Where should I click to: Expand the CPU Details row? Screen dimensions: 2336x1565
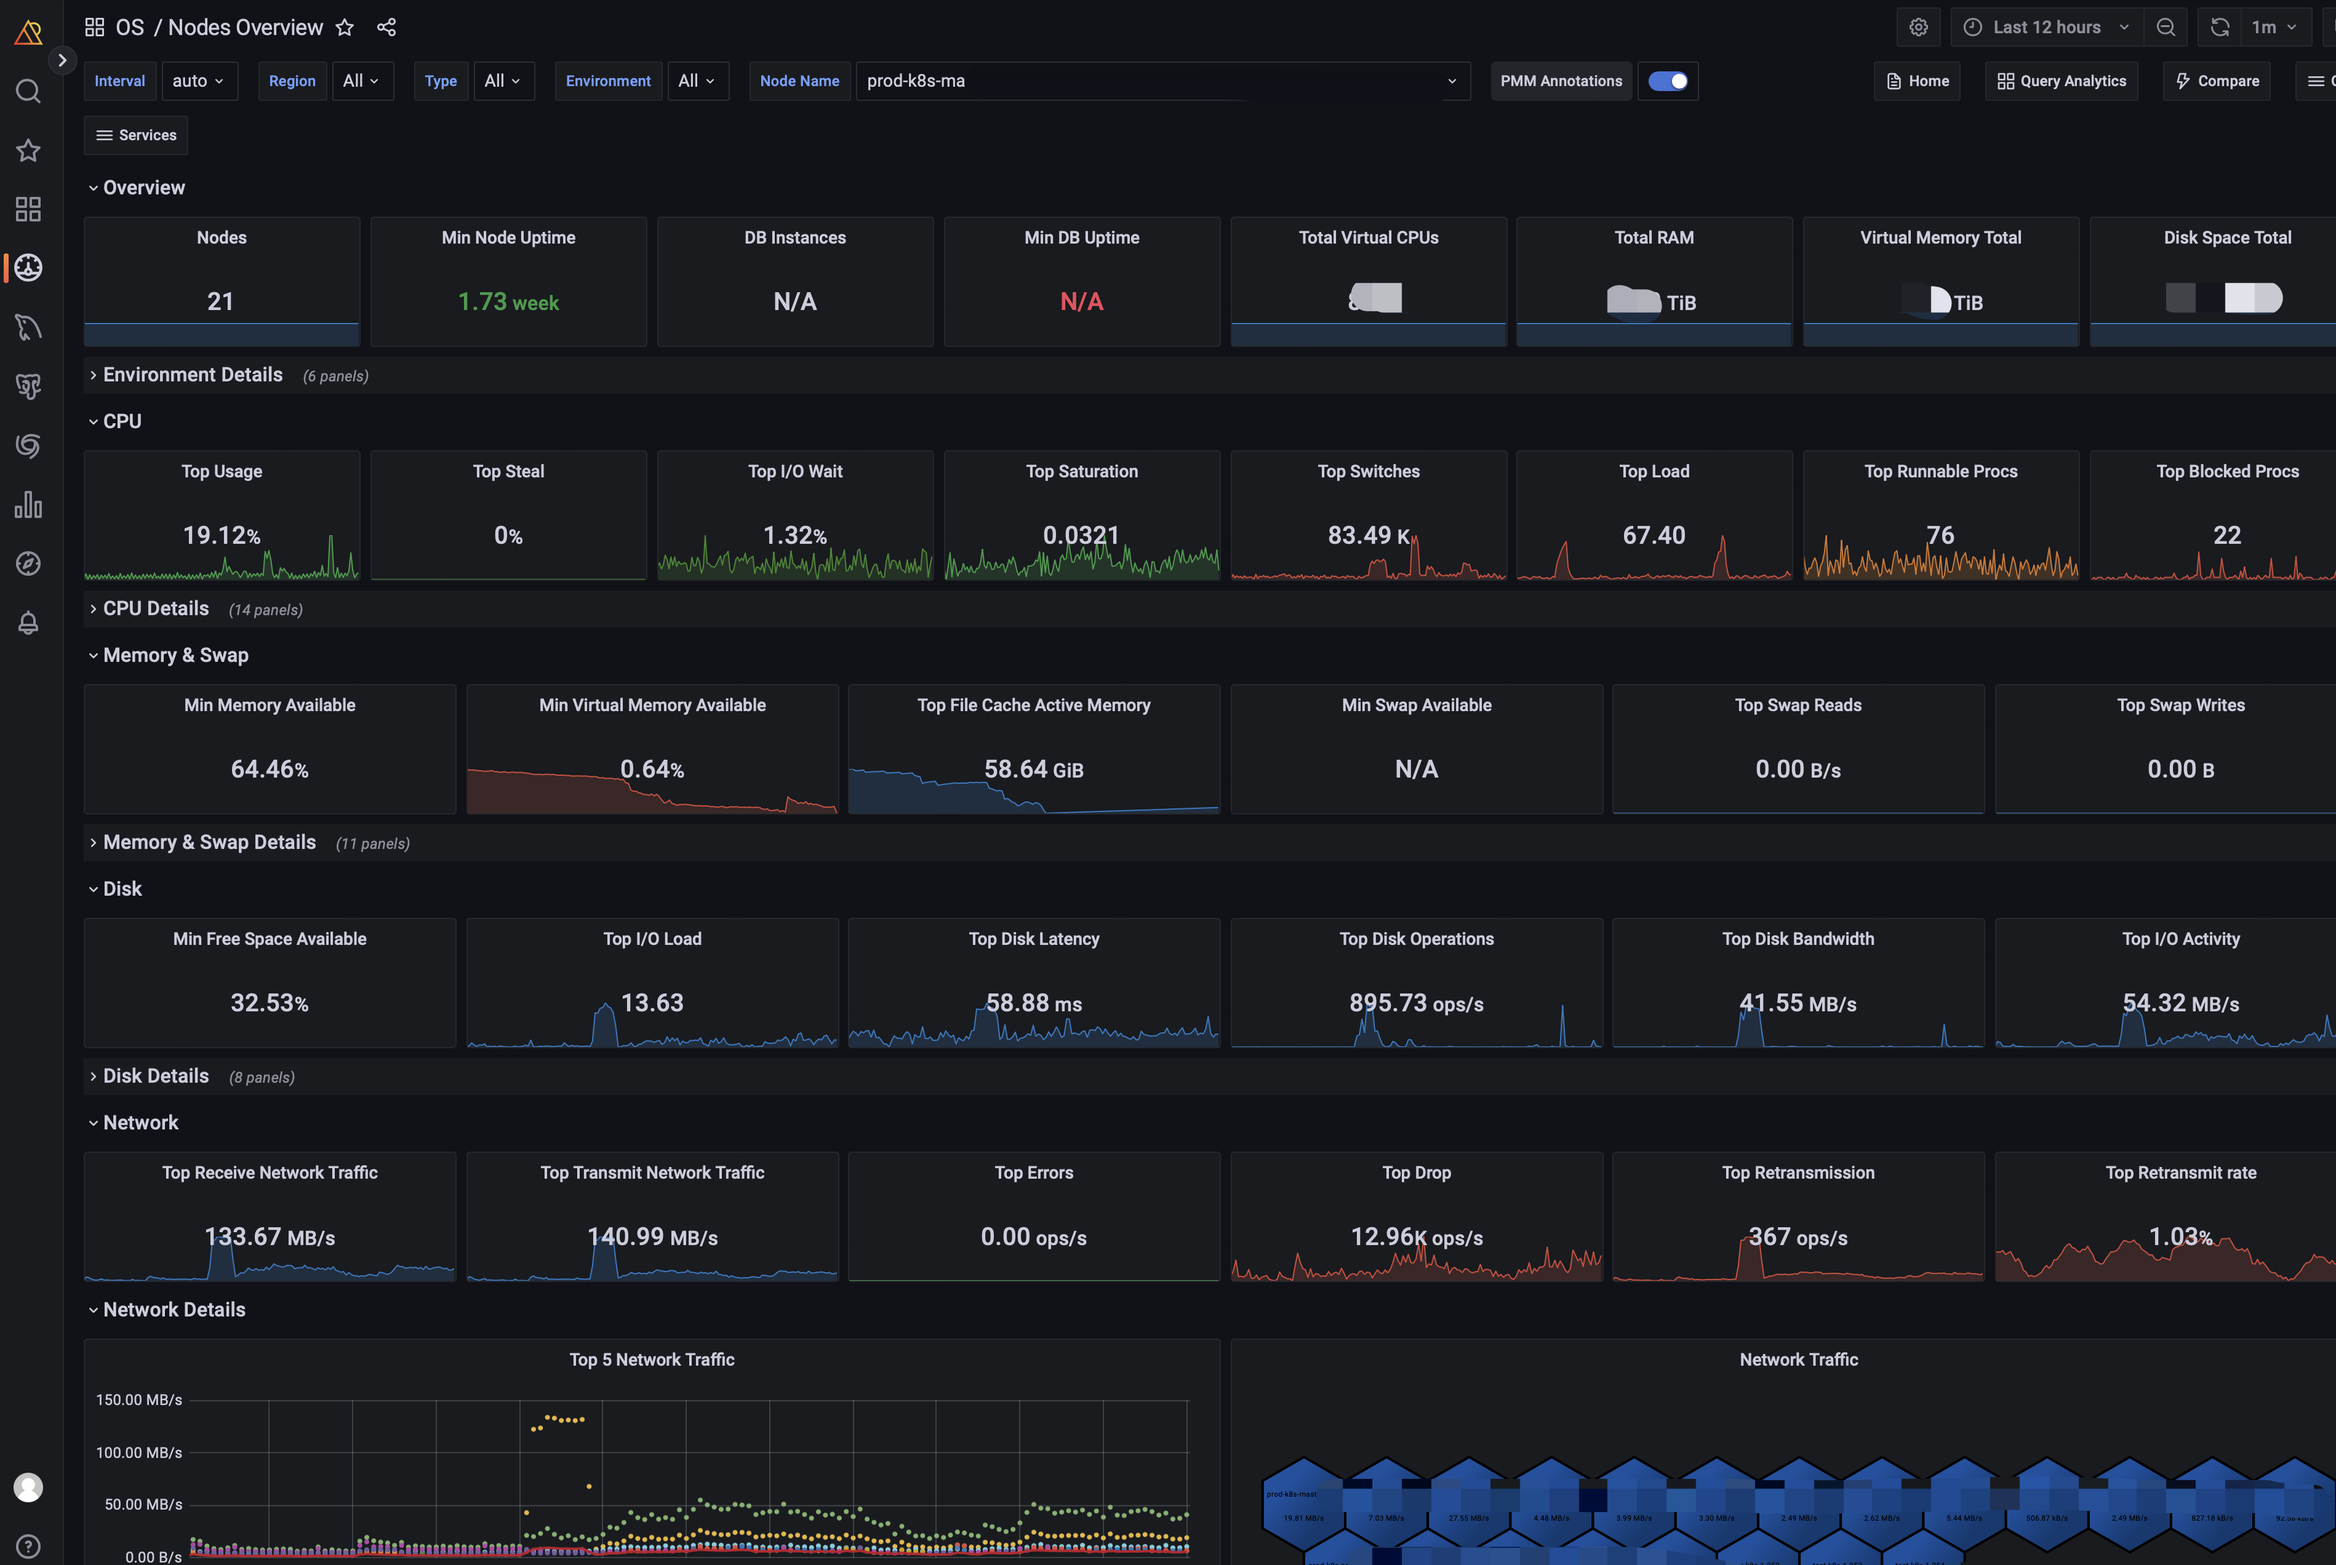click(156, 609)
